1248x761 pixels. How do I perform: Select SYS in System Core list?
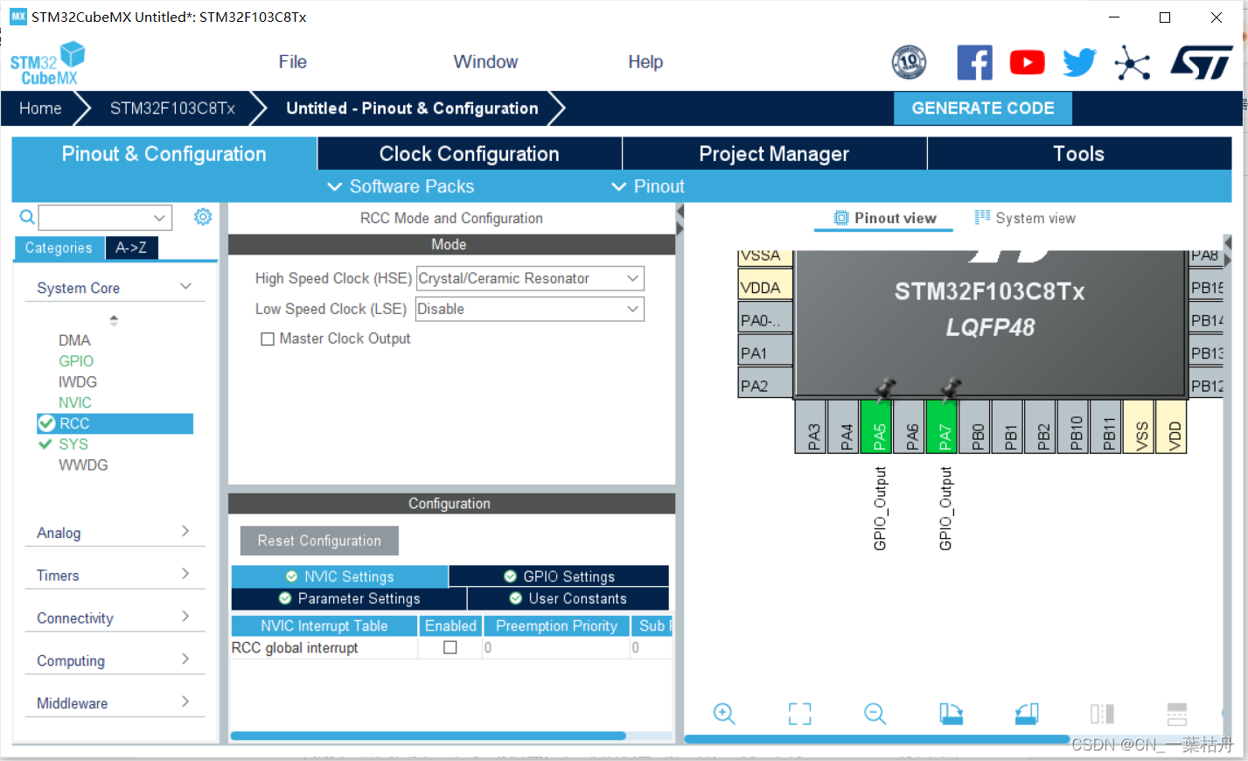73,444
